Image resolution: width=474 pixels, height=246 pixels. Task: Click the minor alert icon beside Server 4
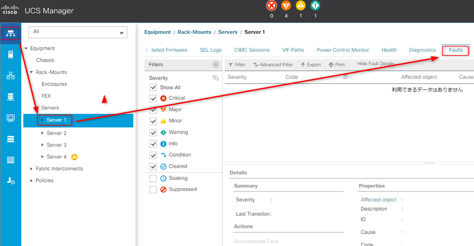click(74, 157)
